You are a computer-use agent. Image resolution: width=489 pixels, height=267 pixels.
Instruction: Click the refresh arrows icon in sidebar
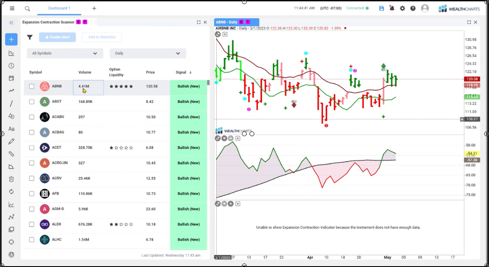[x=11, y=192]
